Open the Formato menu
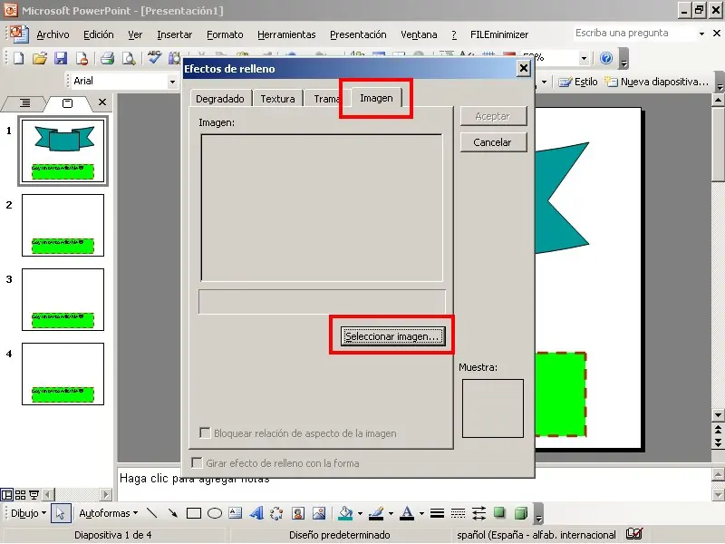The height and width of the screenshot is (544, 725). 225,34
